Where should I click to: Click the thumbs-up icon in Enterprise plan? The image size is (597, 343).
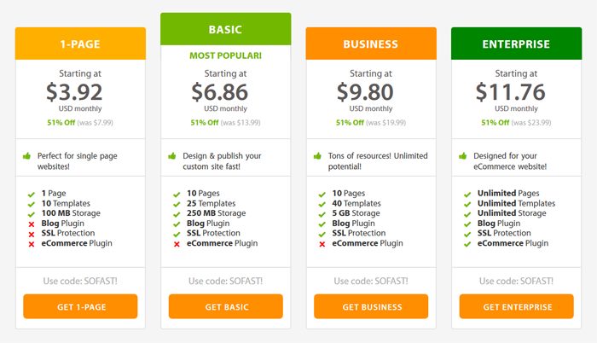pyautogui.click(x=463, y=156)
